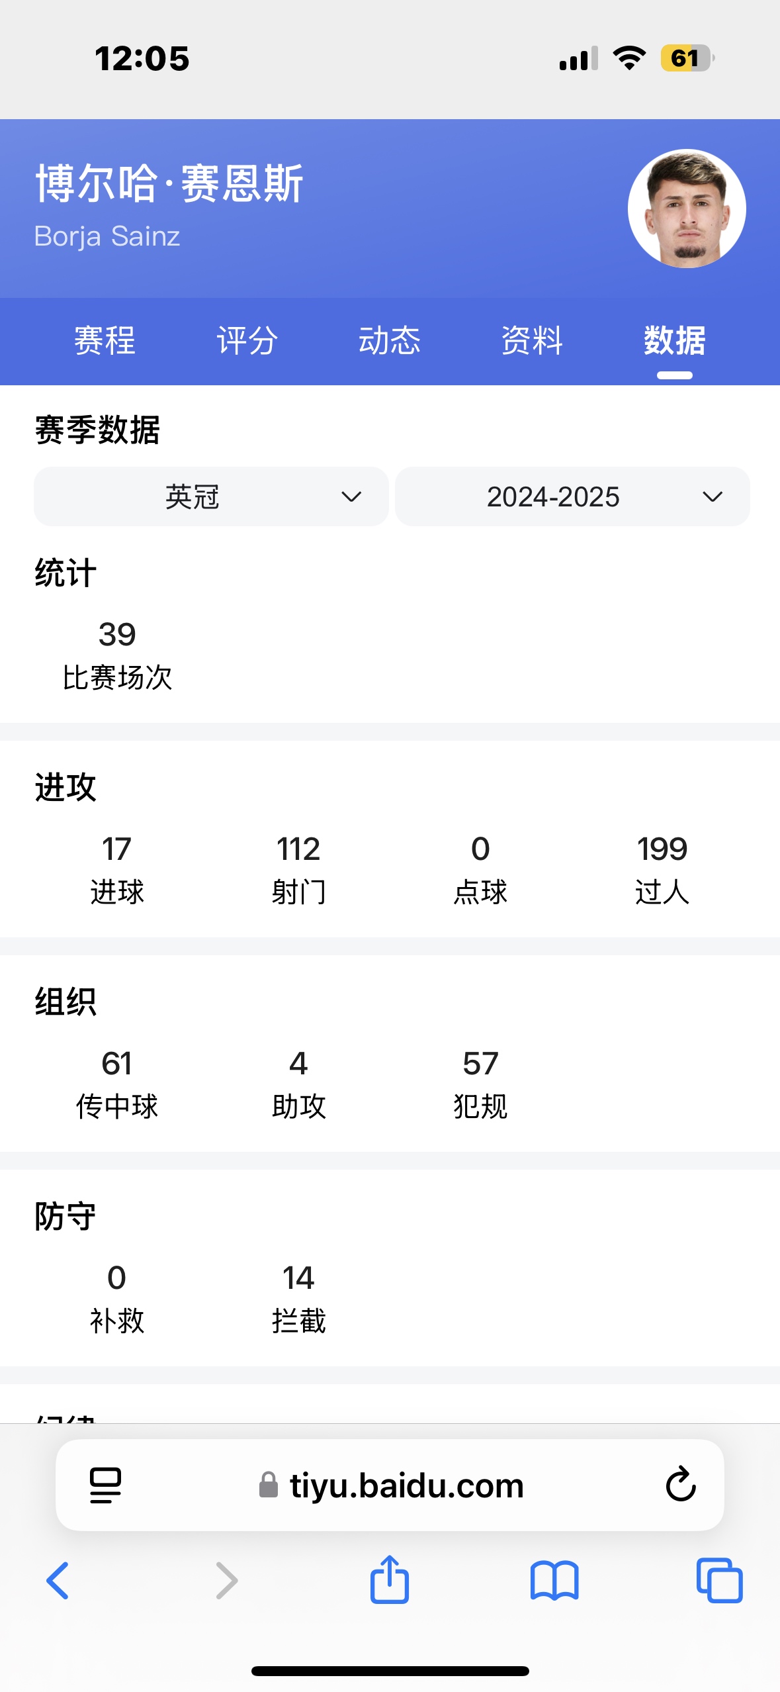Screen dimensions: 780x1692
Task: Tap the 199 过人 dribbles stat
Action: (662, 870)
